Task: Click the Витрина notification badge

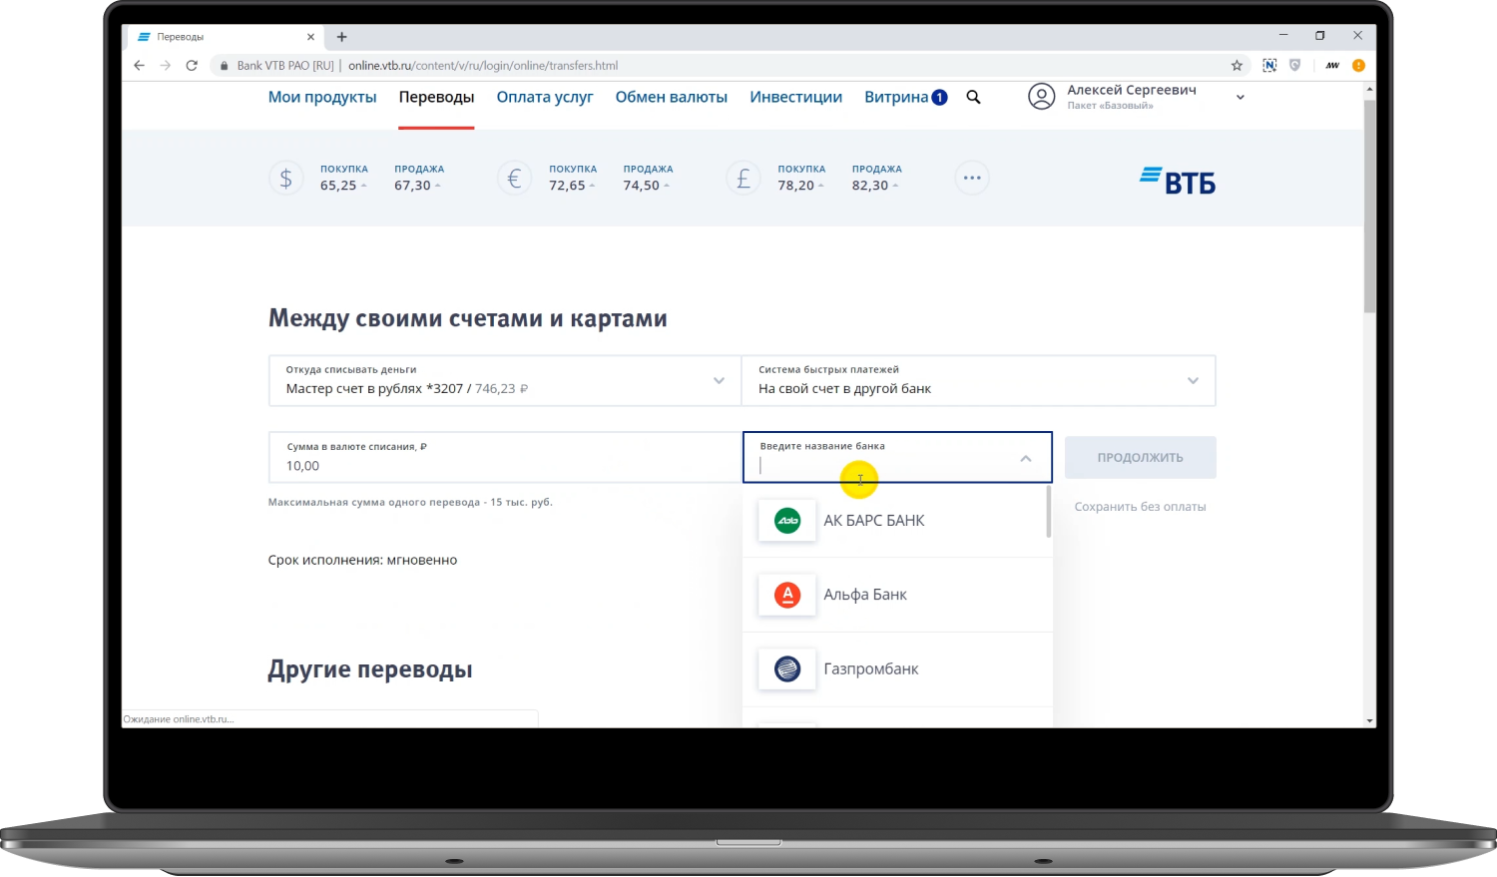Action: tap(939, 97)
